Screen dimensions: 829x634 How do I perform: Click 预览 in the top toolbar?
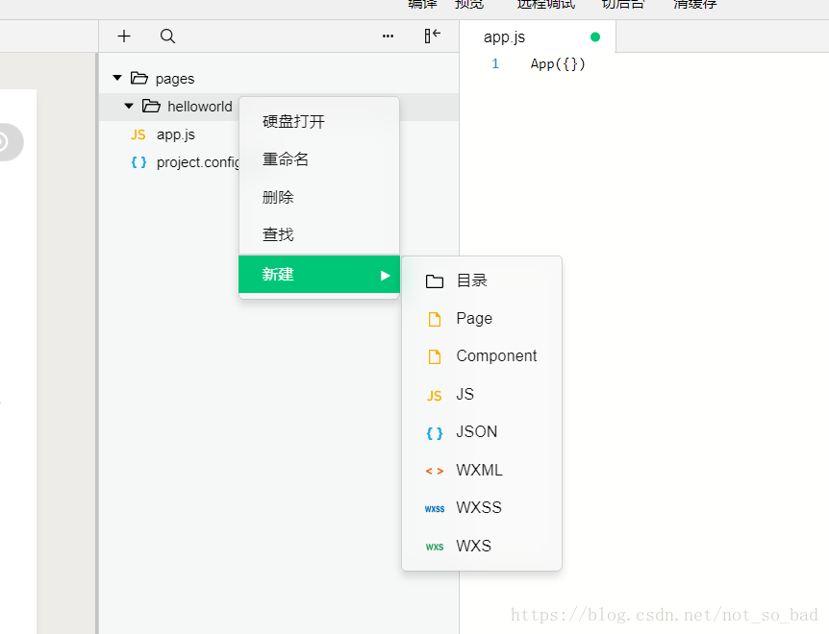[x=468, y=4]
